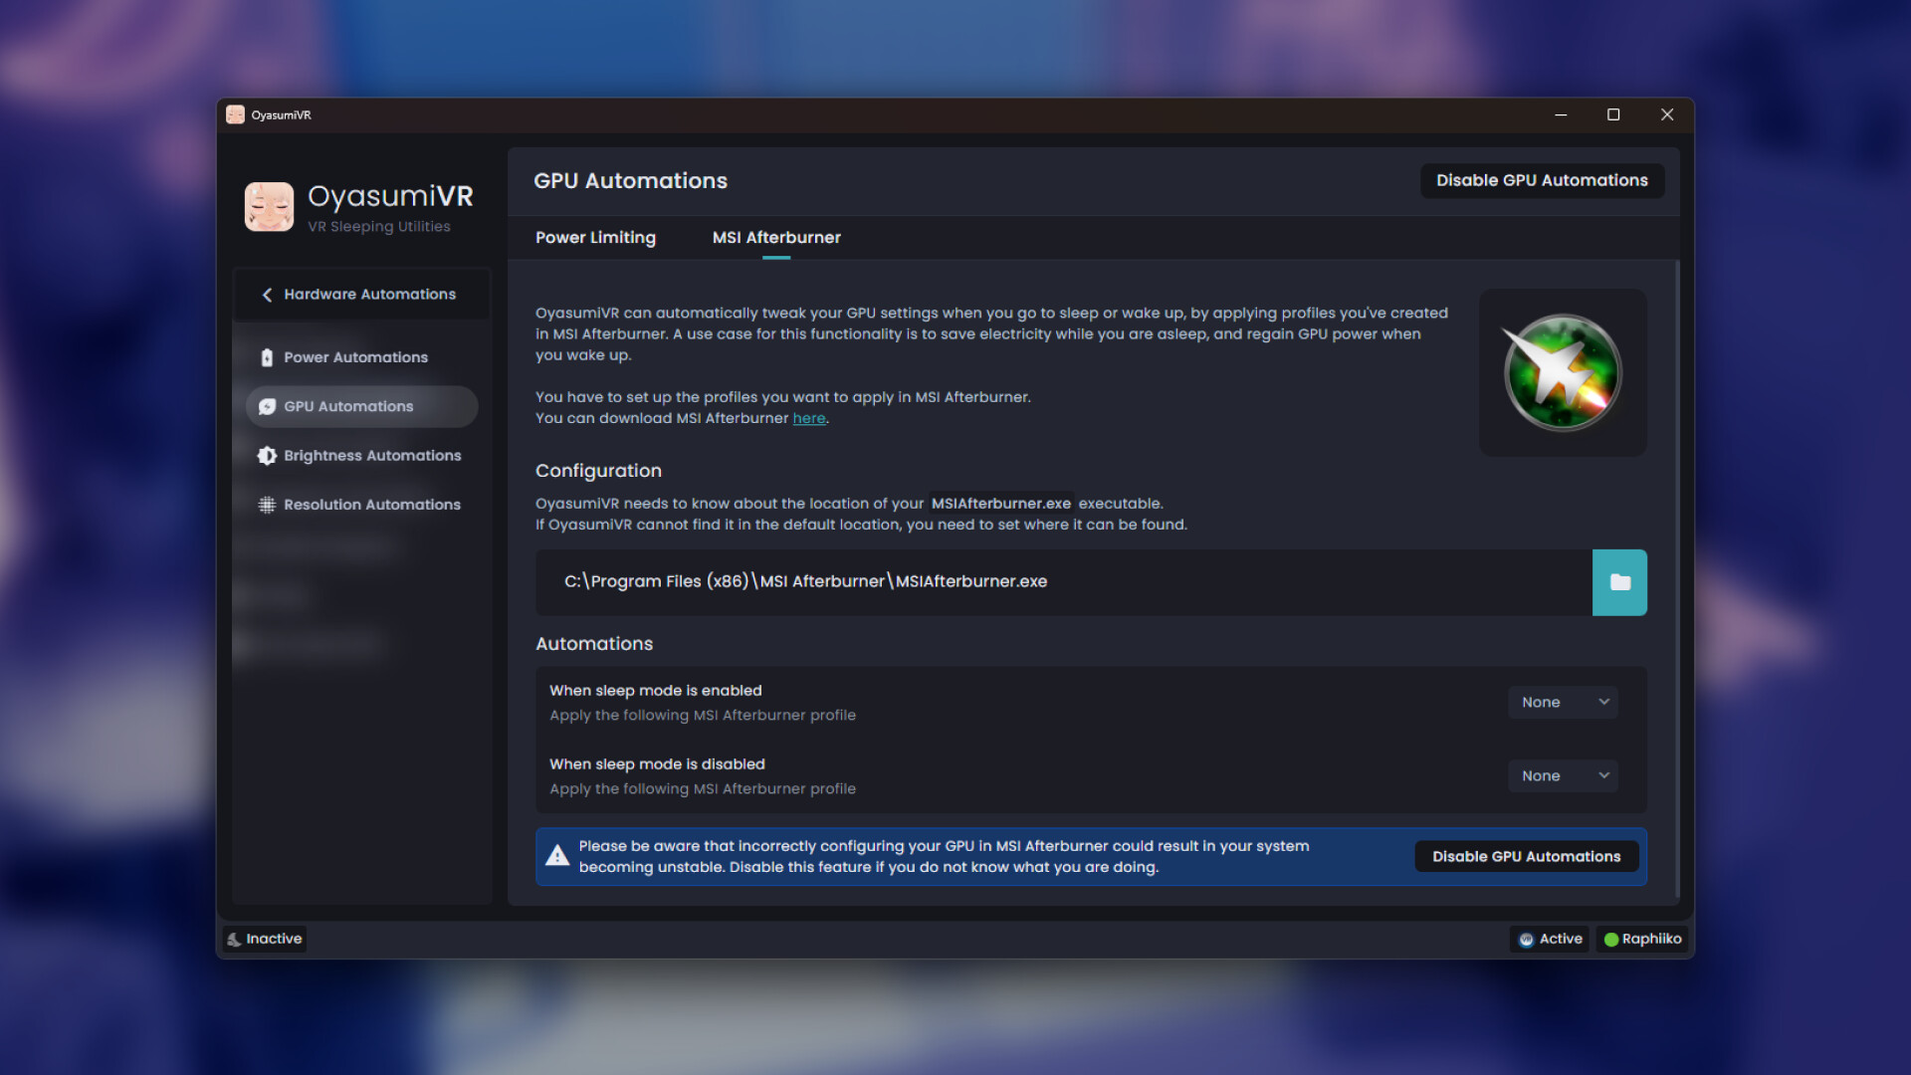Viewport: 1911px width, 1075px height.
Task: Click the MSIAfterburner.exe path field
Action: 896,582
